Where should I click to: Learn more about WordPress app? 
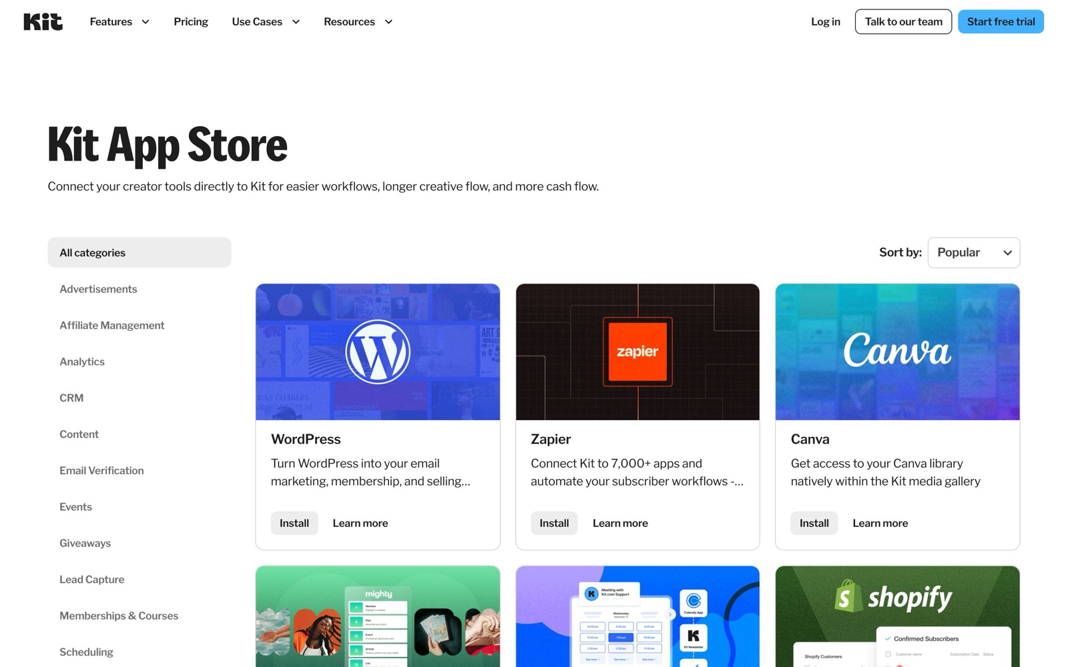pyautogui.click(x=360, y=524)
